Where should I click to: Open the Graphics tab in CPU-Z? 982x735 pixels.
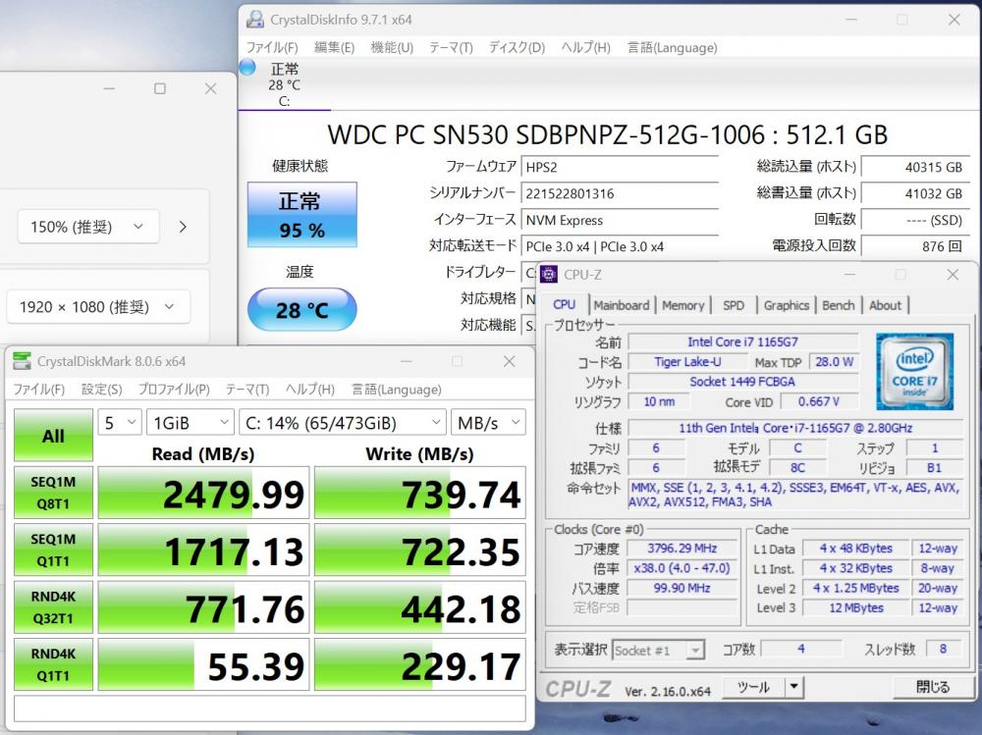click(x=786, y=305)
